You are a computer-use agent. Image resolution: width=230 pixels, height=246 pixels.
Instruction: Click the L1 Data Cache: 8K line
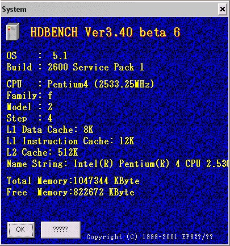pyautogui.click(x=50, y=130)
